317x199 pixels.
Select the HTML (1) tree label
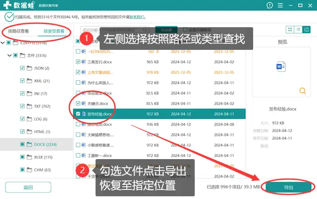[x=42, y=132]
